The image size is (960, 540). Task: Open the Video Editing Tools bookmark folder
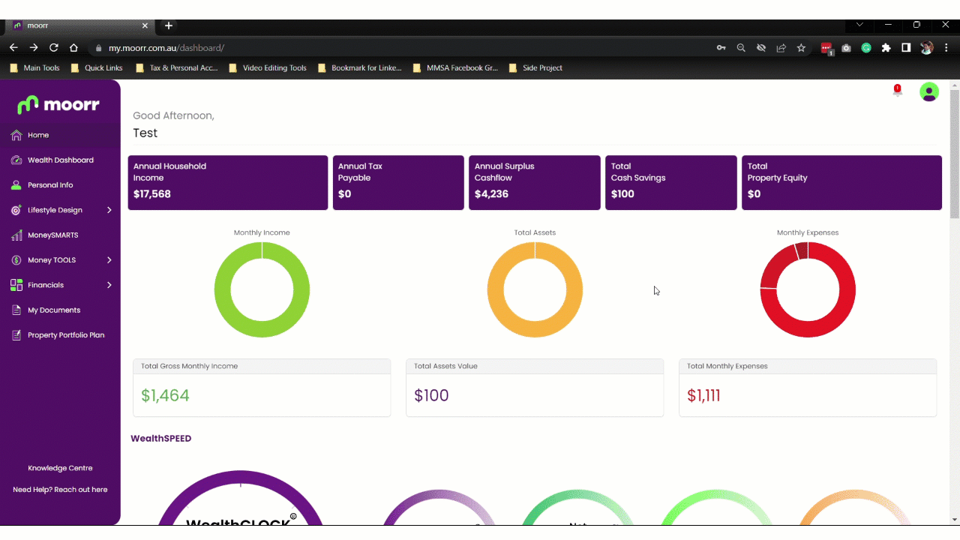[268, 67]
